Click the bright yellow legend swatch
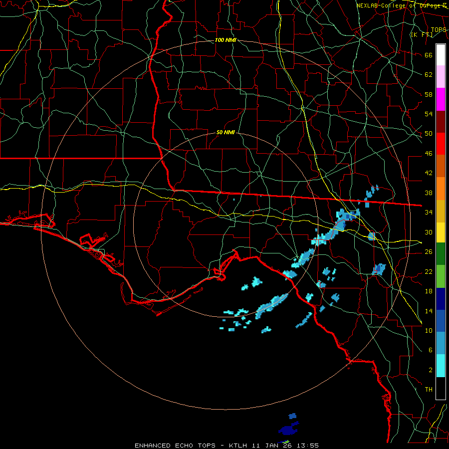The height and width of the screenshot is (449, 449). 441,232
